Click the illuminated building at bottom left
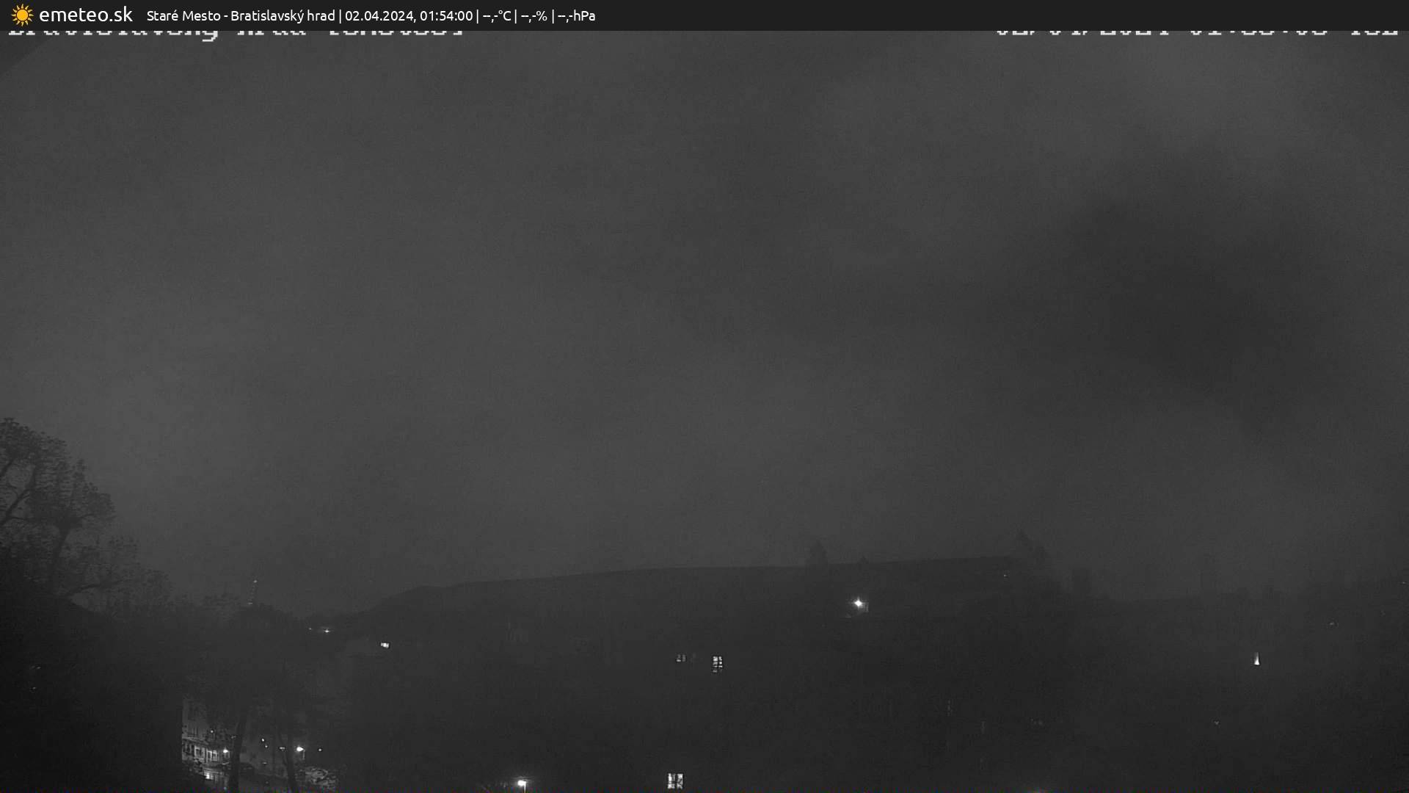The width and height of the screenshot is (1409, 793). 205,749
